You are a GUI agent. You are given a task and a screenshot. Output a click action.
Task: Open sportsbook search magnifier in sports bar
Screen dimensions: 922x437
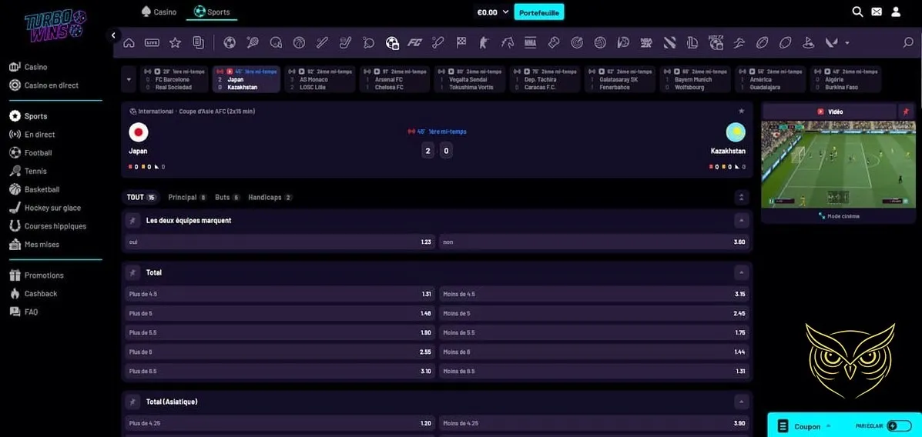[908, 43]
